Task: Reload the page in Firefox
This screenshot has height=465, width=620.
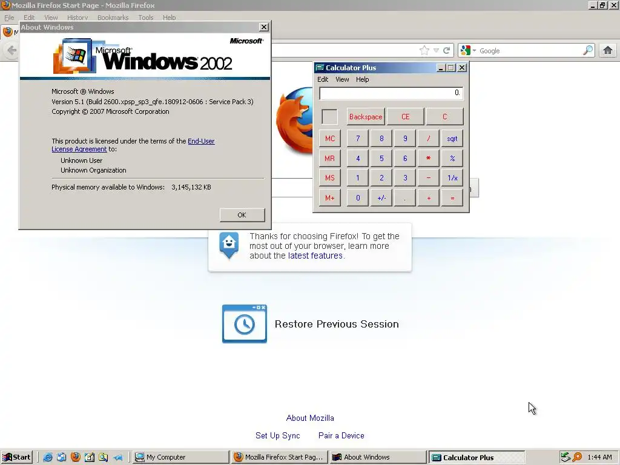Action: 446,51
